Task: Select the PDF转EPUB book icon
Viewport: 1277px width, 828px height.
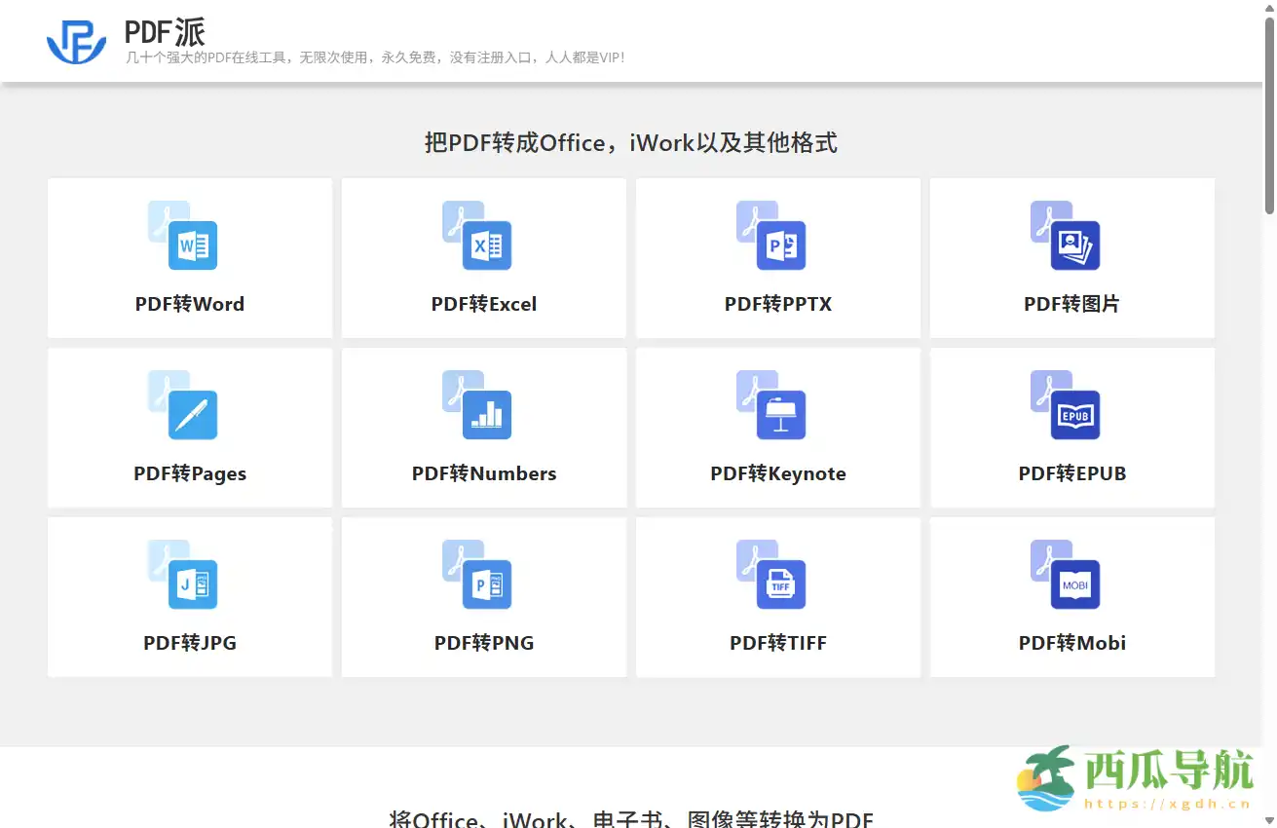Action: 1071,404
